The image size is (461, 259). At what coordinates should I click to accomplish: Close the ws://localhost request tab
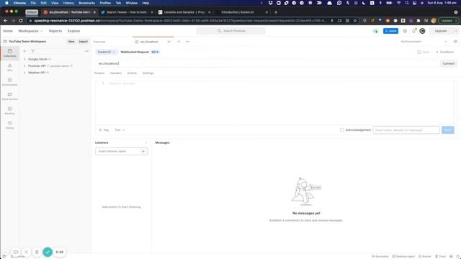click(x=169, y=42)
